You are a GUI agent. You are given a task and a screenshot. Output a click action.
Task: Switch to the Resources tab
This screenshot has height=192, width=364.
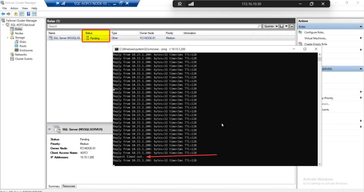(69, 186)
